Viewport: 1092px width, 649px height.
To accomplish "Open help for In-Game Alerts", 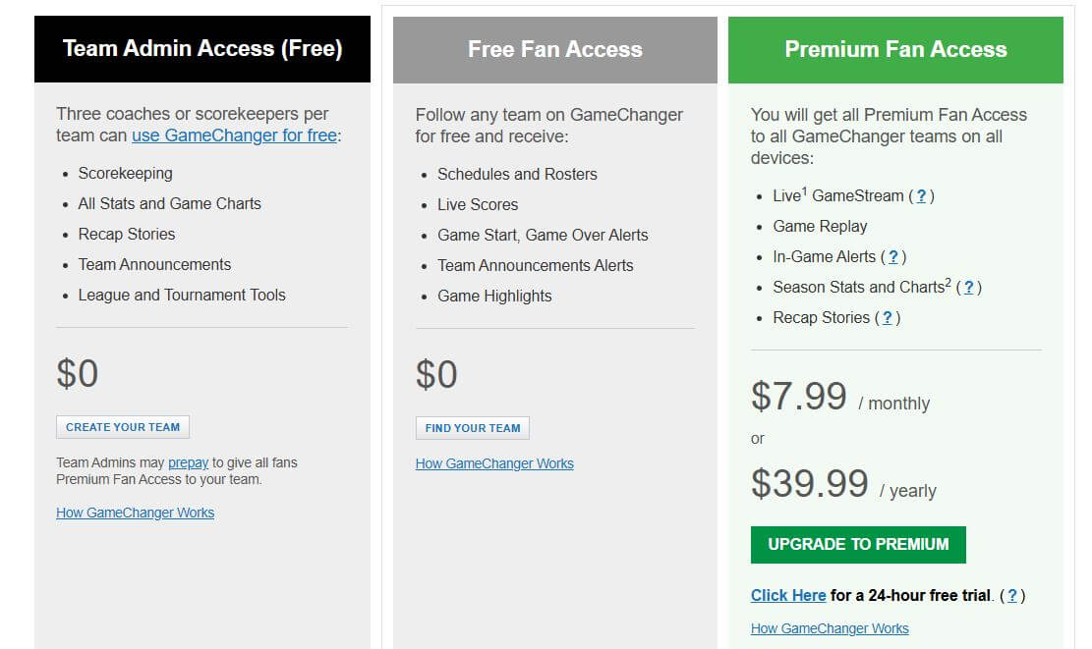I will tap(894, 256).
